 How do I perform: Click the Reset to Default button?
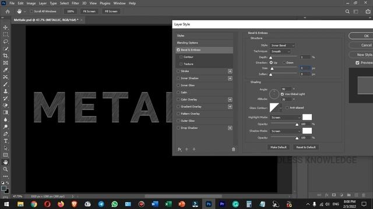[x=306, y=147]
